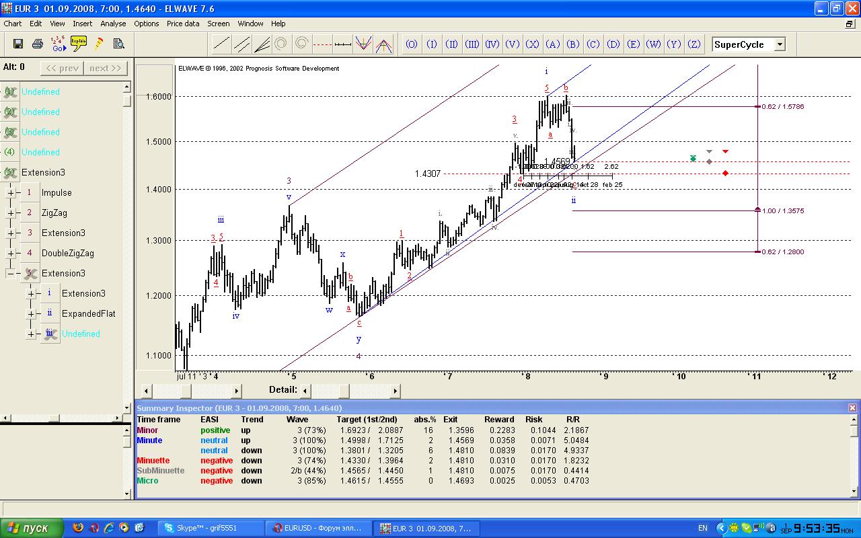Select the inverted-V pitchfork tool
Screen dimensions: 861x538
pos(384,44)
